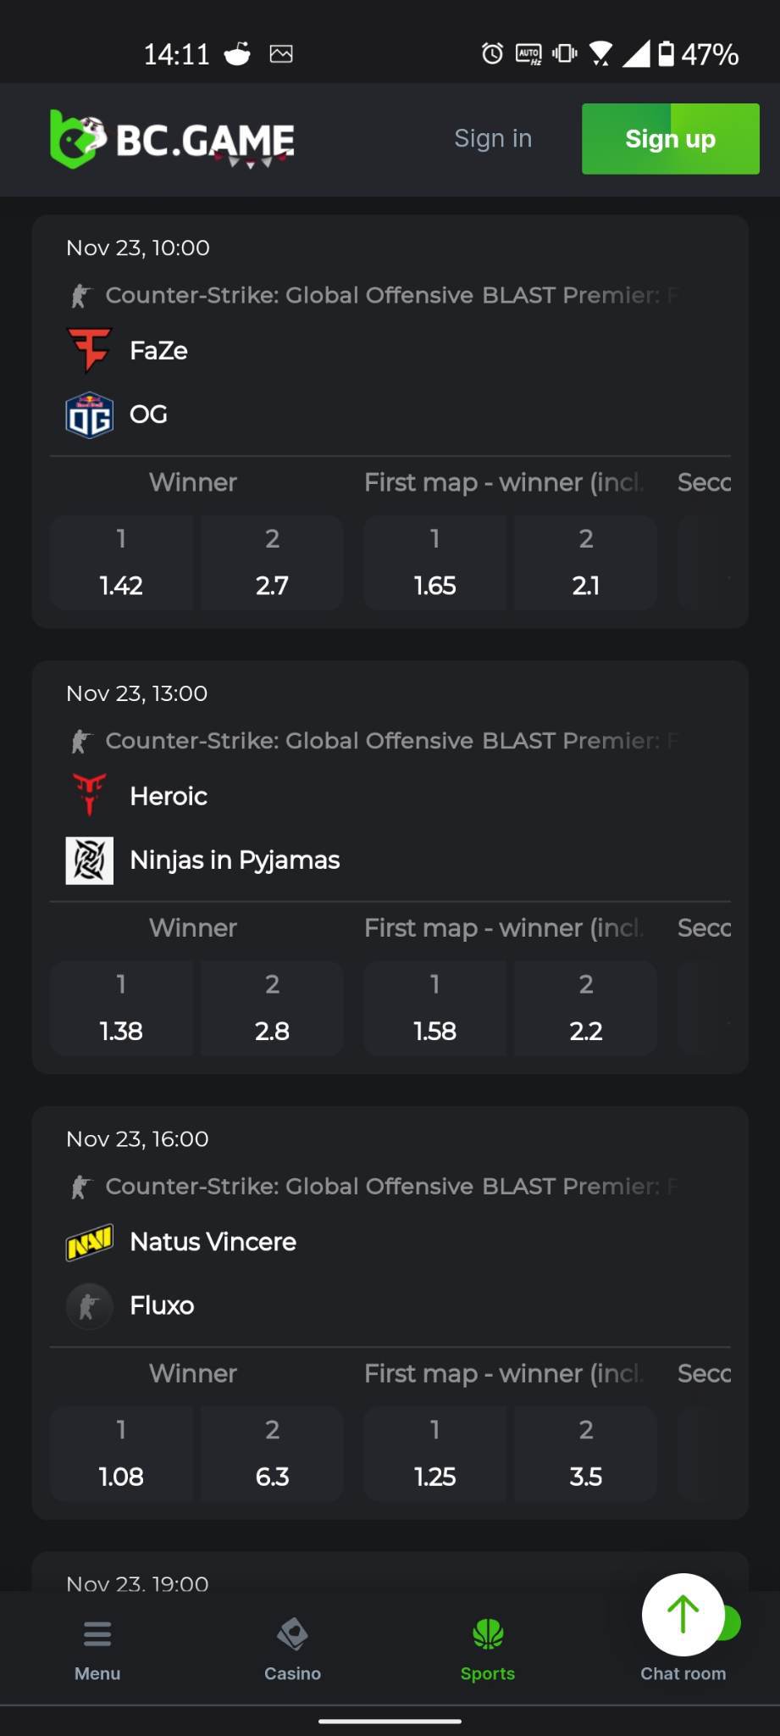The image size is (780, 1736).
Task: Tap the BC.GAME logo
Action: (172, 139)
